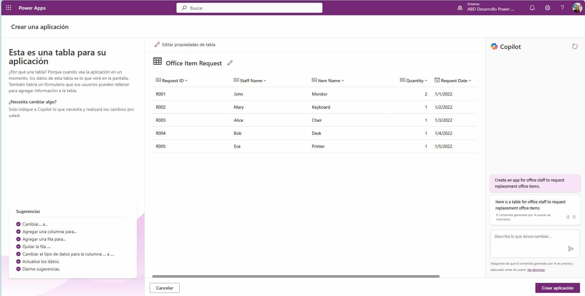Open the notifications bell
The height and width of the screenshot is (296, 585).
pyautogui.click(x=532, y=8)
